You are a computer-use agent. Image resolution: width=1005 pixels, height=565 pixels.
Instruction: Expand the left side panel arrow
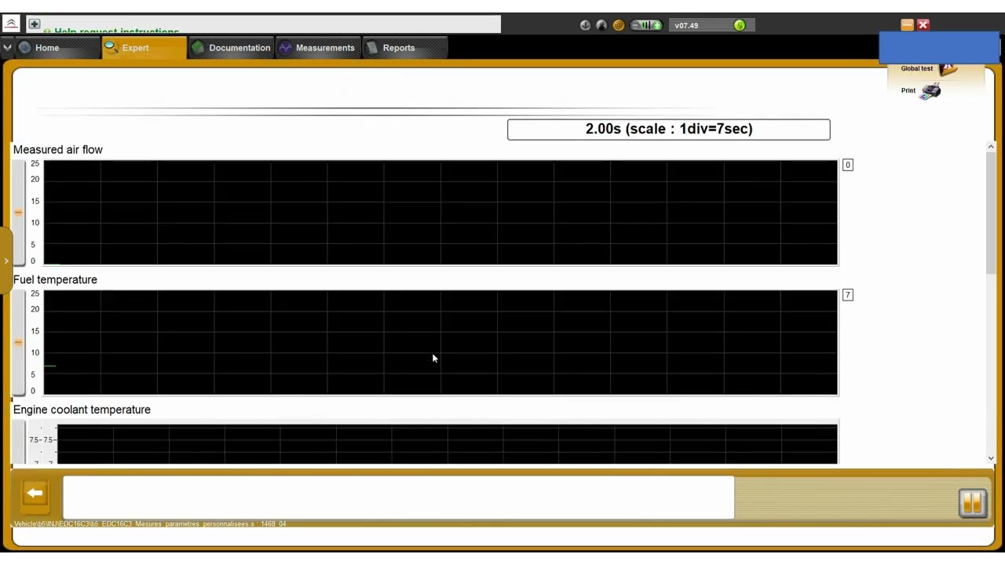(5, 260)
